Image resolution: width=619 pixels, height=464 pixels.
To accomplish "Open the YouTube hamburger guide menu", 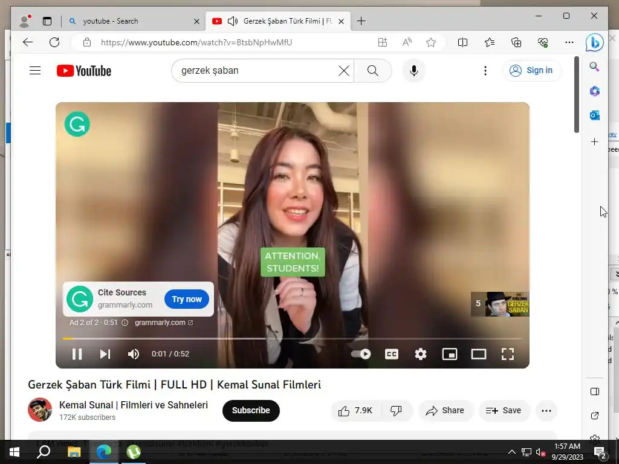I will pos(35,71).
